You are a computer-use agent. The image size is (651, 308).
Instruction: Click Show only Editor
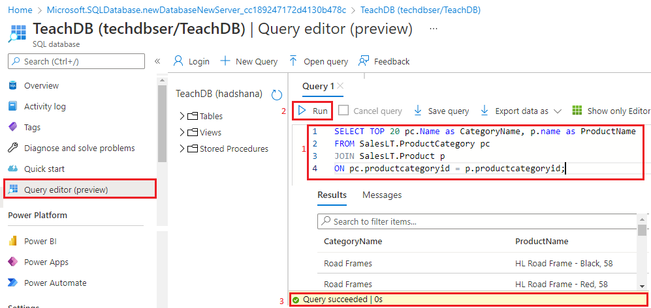611,111
